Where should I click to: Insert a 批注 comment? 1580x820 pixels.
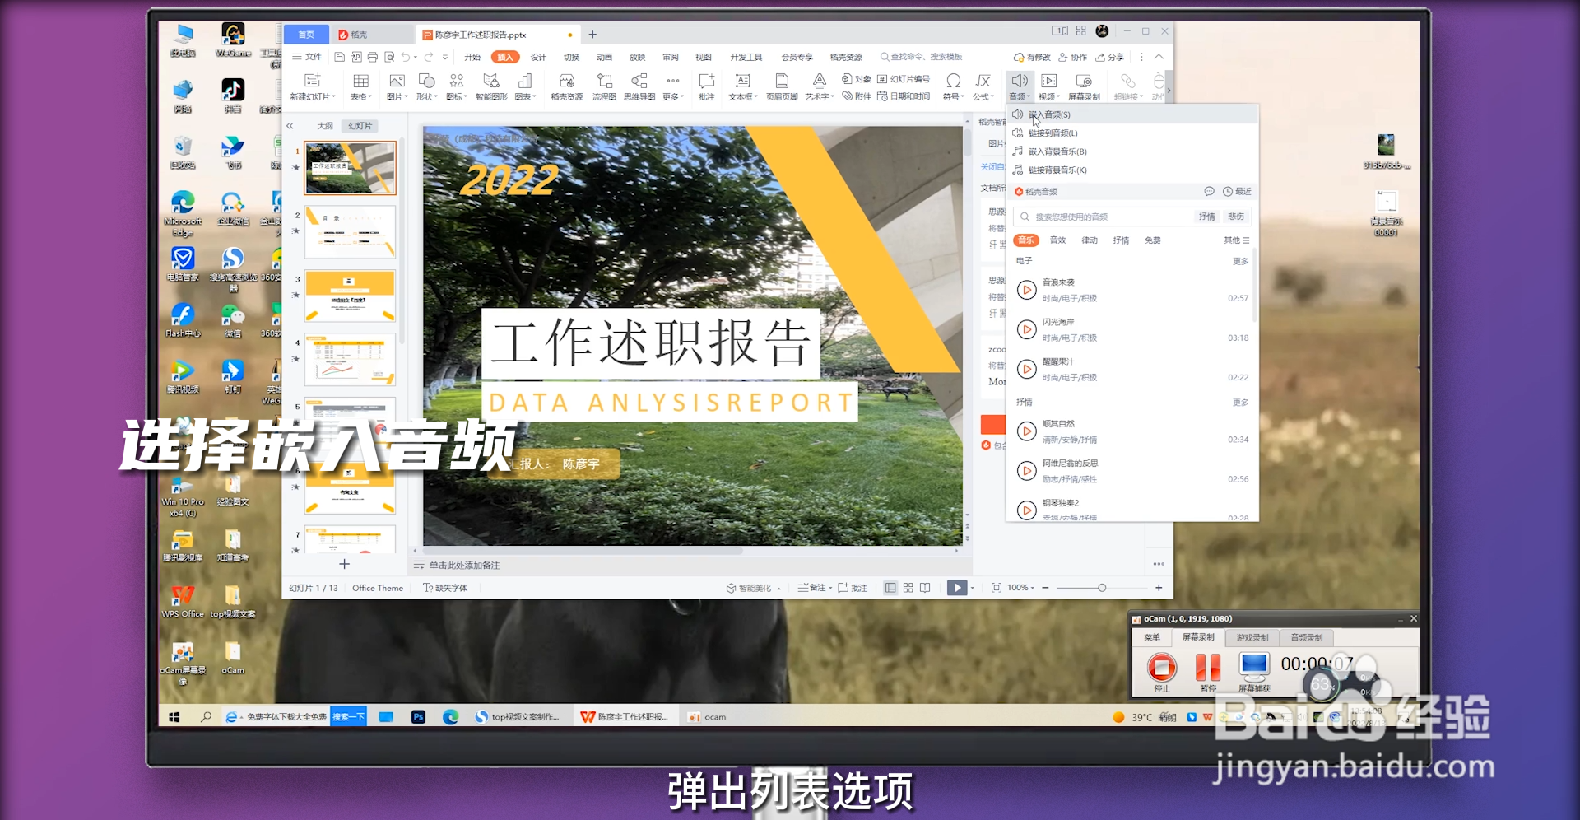(705, 86)
